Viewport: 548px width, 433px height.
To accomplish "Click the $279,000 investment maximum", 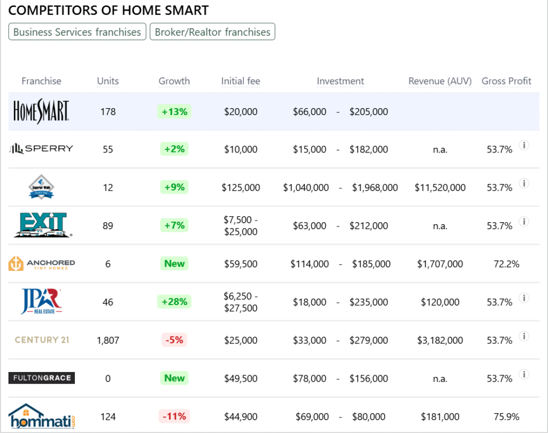I will tap(368, 340).
